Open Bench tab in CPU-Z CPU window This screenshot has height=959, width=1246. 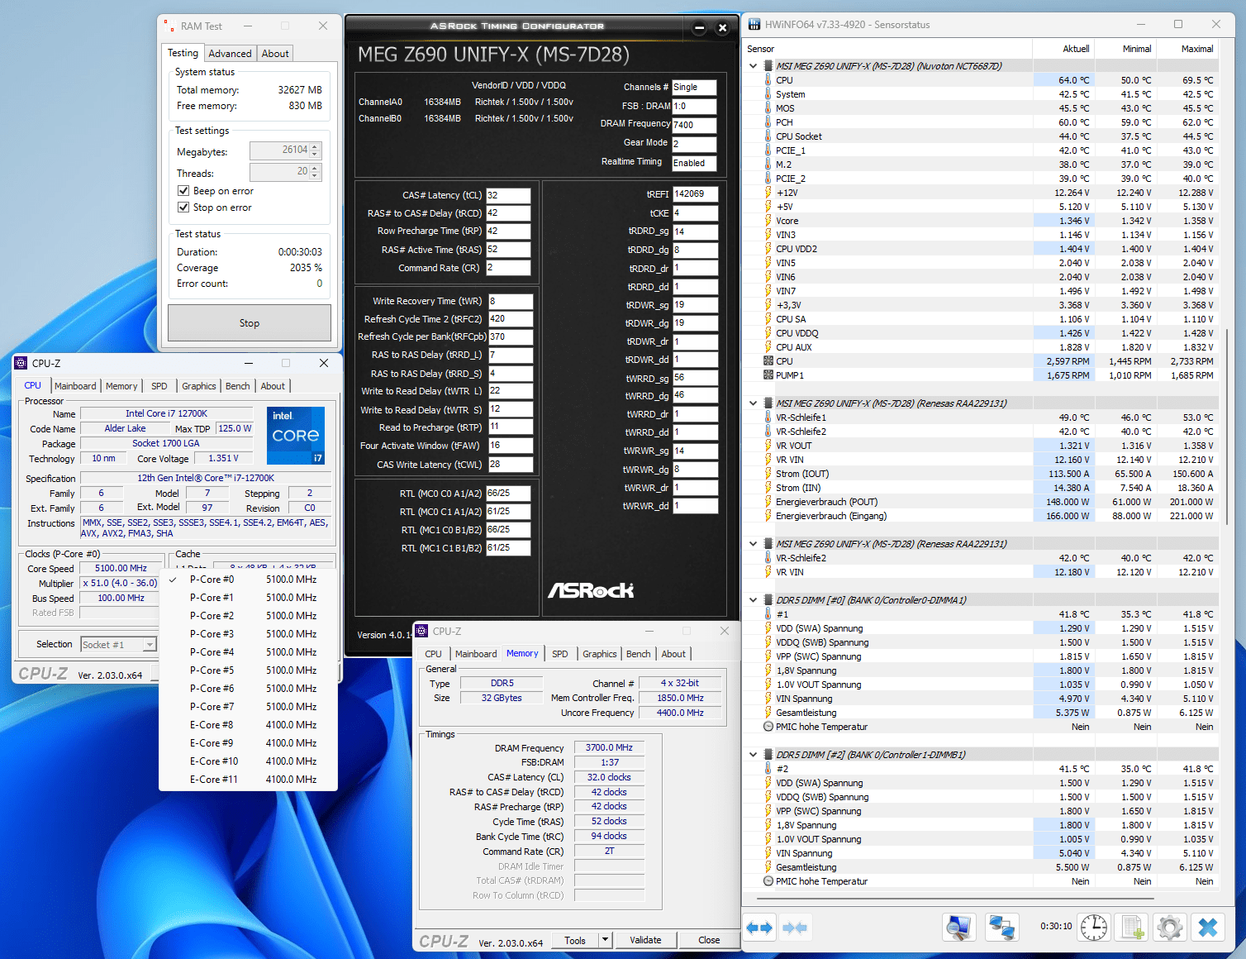coord(237,386)
